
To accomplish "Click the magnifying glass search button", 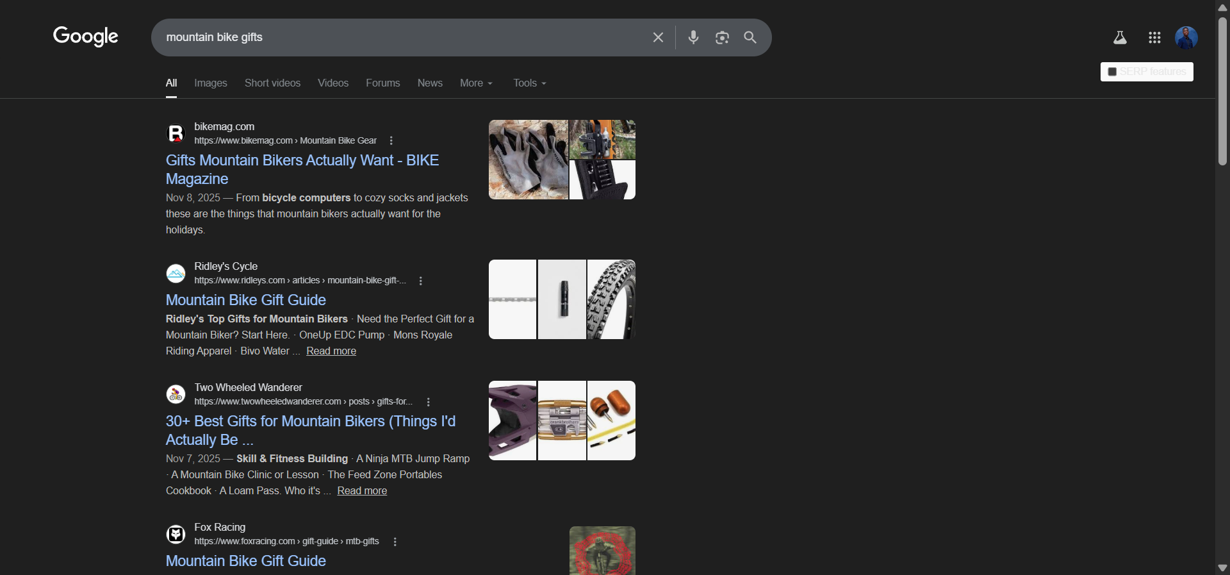I will click(x=750, y=37).
